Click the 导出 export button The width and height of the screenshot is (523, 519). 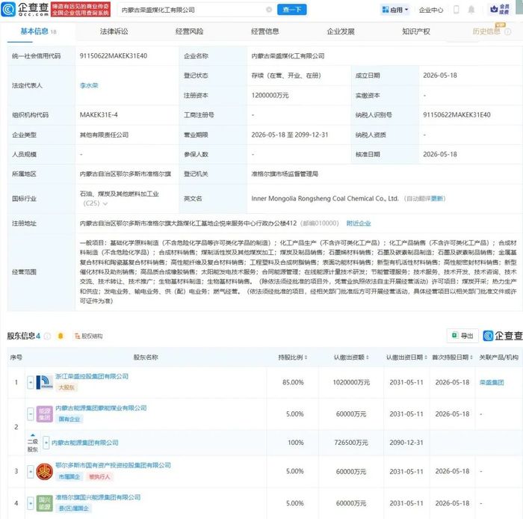[x=462, y=336]
